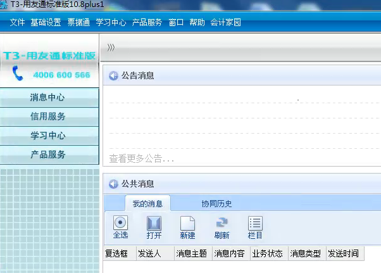Click the speaker icon beside 公告消息

coord(113,75)
